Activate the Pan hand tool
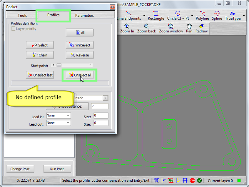 click(189, 28)
